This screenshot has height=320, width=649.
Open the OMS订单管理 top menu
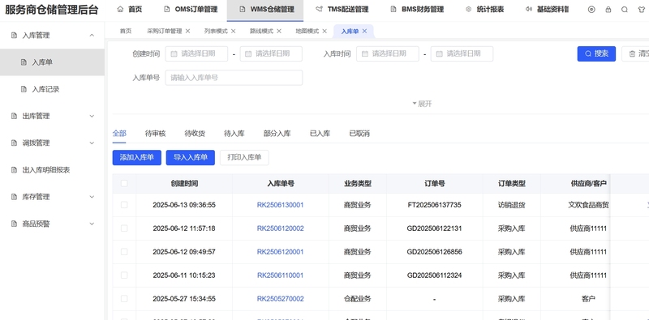pos(190,10)
